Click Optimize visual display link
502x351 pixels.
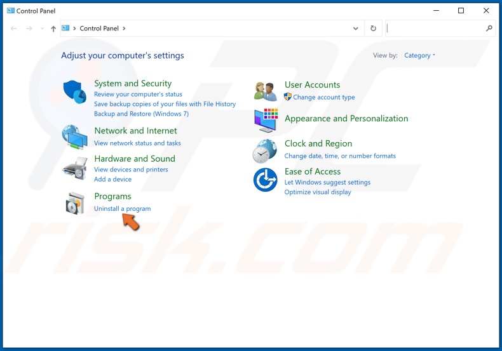click(x=318, y=192)
